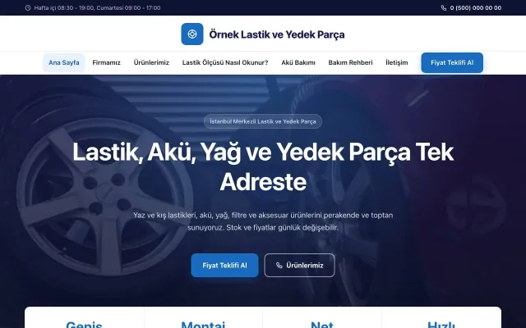Click Fiyat Teklifi Al in navigation bar
This screenshot has height=328, width=526.
[x=452, y=62]
